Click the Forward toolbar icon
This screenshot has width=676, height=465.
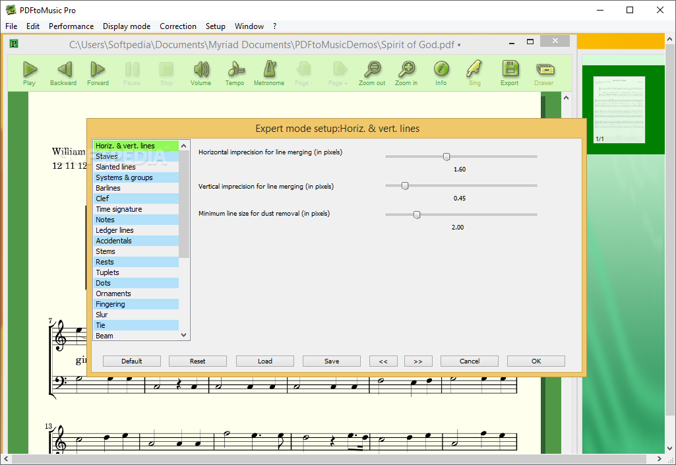point(98,69)
